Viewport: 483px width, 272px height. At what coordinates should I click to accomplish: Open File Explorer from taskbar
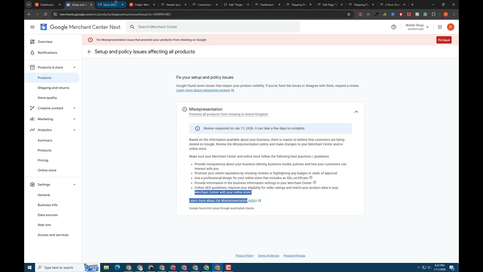click(x=106, y=267)
